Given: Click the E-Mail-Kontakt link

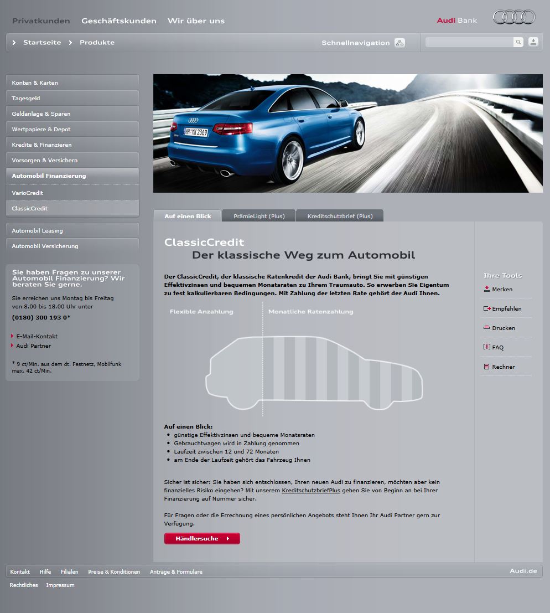Looking at the screenshot, I should 37,336.
